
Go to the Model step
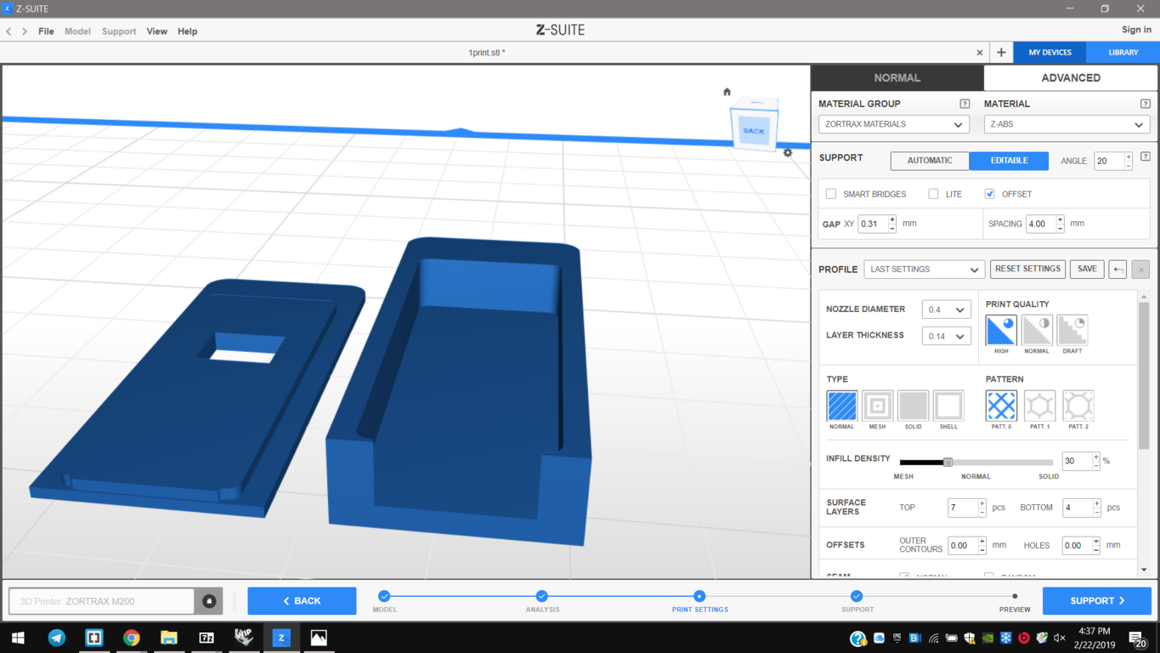(x=384, y=596)
